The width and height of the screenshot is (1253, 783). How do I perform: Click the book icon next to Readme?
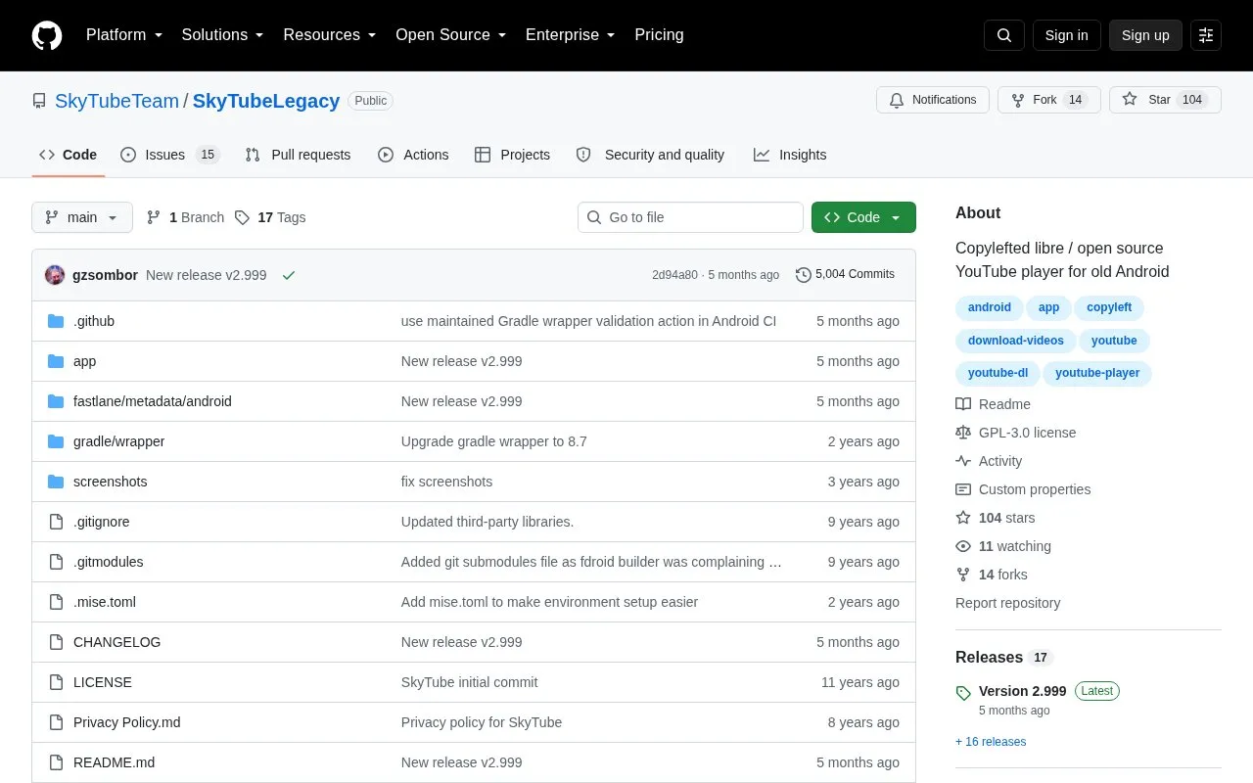[963, 404]
